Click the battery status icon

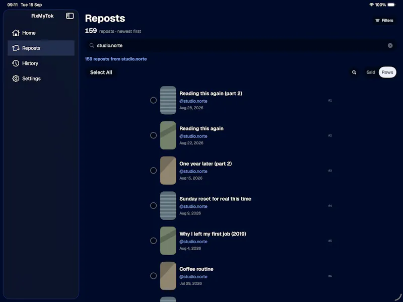pyautogui.click(x=391, y=5)
